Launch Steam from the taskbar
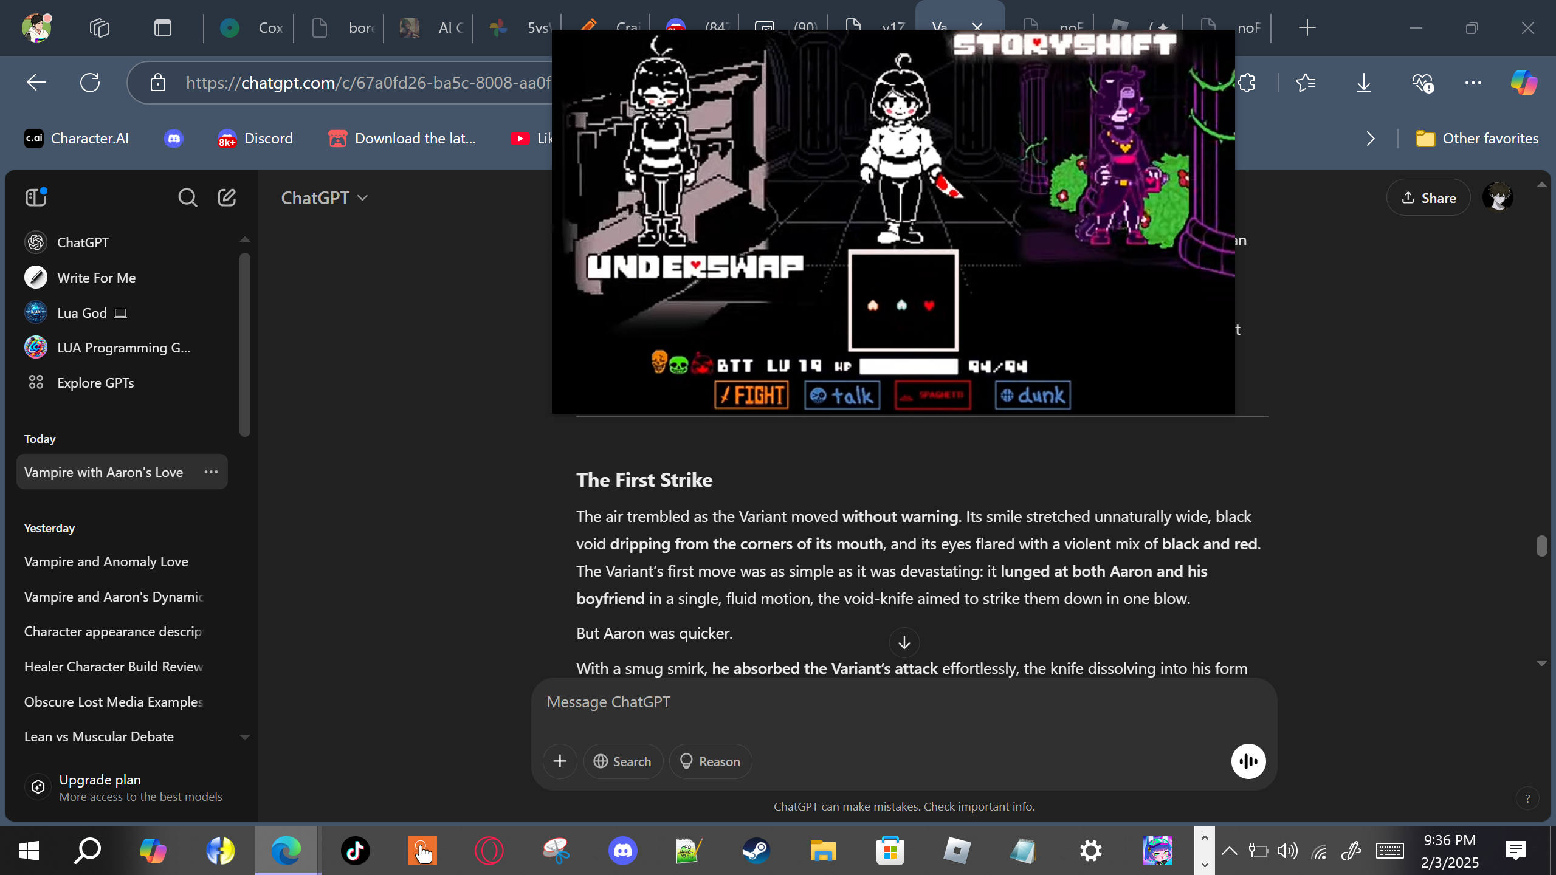Image resolution: width=1556 pixels, height=875 pixels. pyautogui.click(x=756, y=851)
